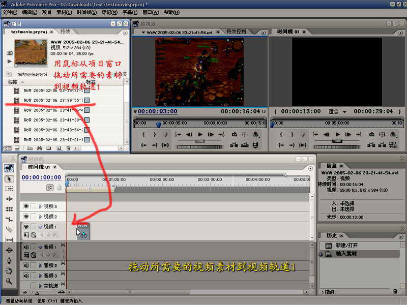This screenshot has width=407, height=305.
Task: Set the Out point in the source monitor
Action: (x=155, y=134)
